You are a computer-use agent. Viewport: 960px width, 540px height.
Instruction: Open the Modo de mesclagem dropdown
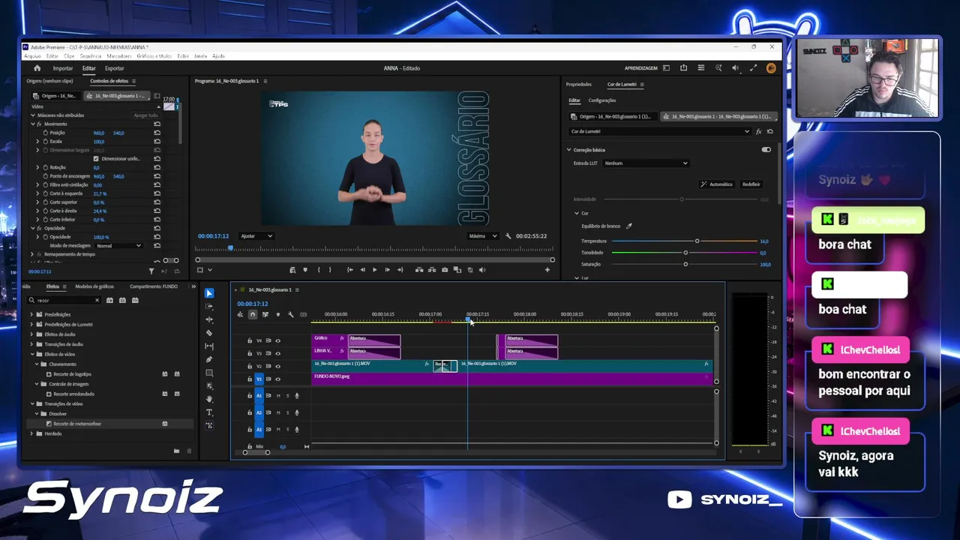119,246
